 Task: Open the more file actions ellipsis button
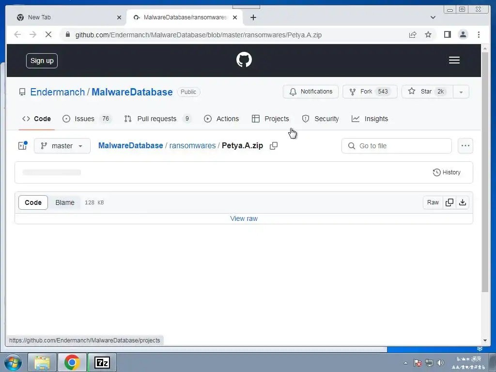(465, 146)
